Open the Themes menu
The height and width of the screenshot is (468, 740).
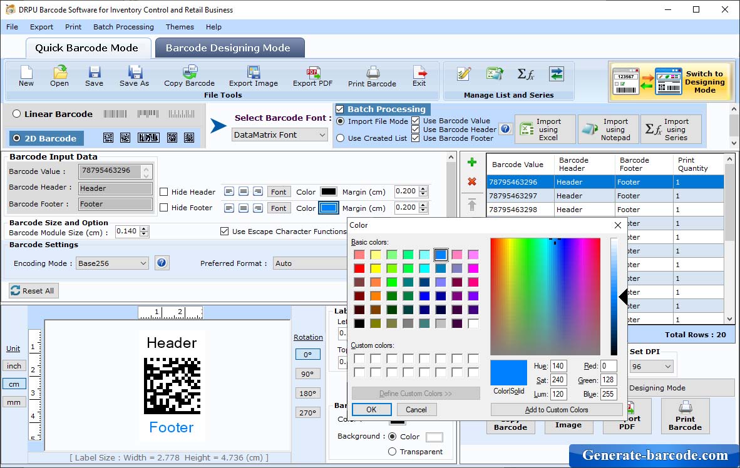(180, 27)
